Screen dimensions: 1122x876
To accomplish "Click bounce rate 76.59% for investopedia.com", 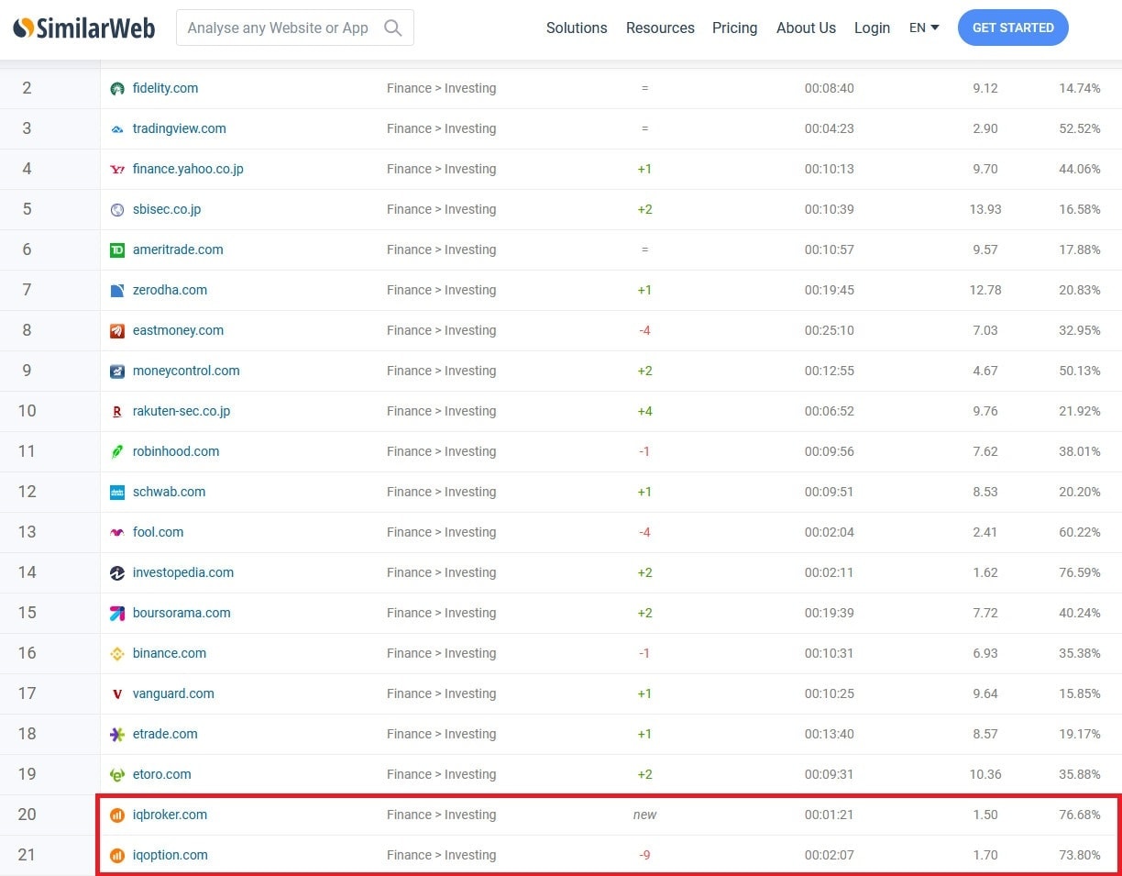I will [1080, 572].
